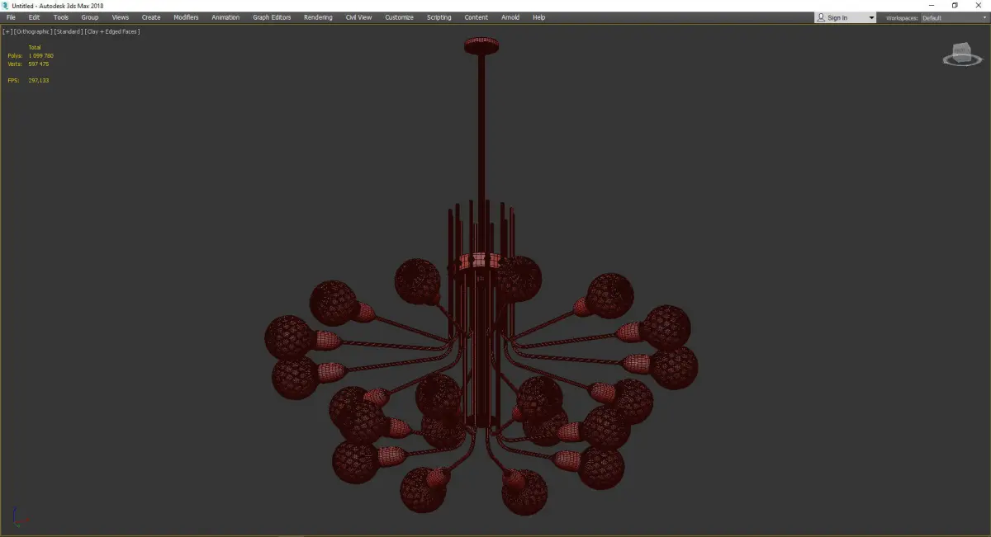
Task: Open the Customize menu
Action: point(399,17)
